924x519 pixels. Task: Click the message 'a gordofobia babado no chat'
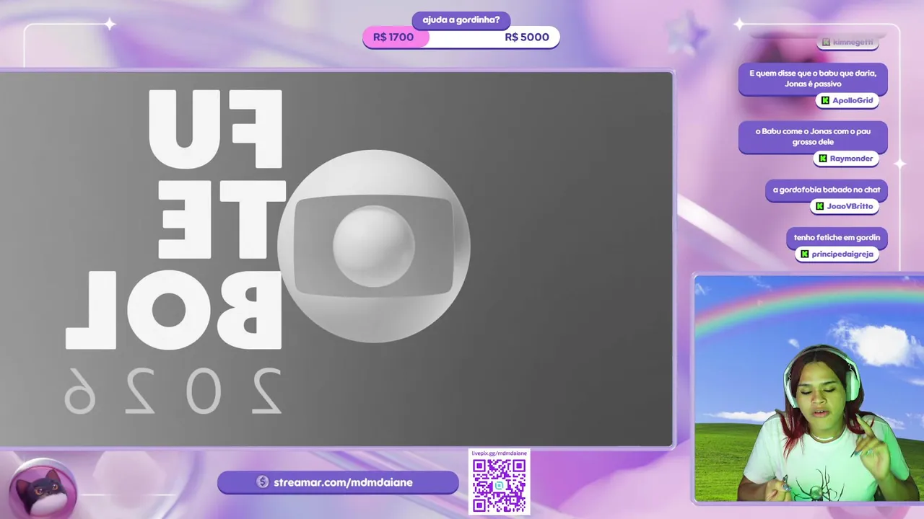click(827, 190)
